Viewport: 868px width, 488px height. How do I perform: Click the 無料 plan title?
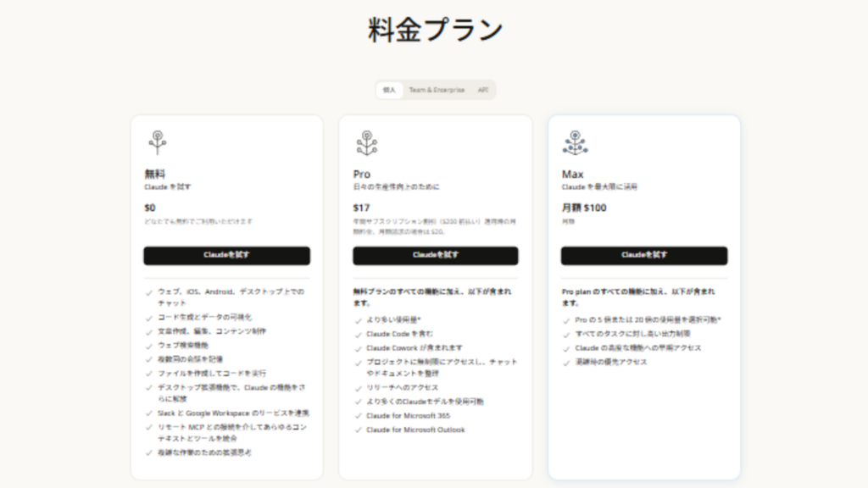pyautogui.click(x=155, y=174)
